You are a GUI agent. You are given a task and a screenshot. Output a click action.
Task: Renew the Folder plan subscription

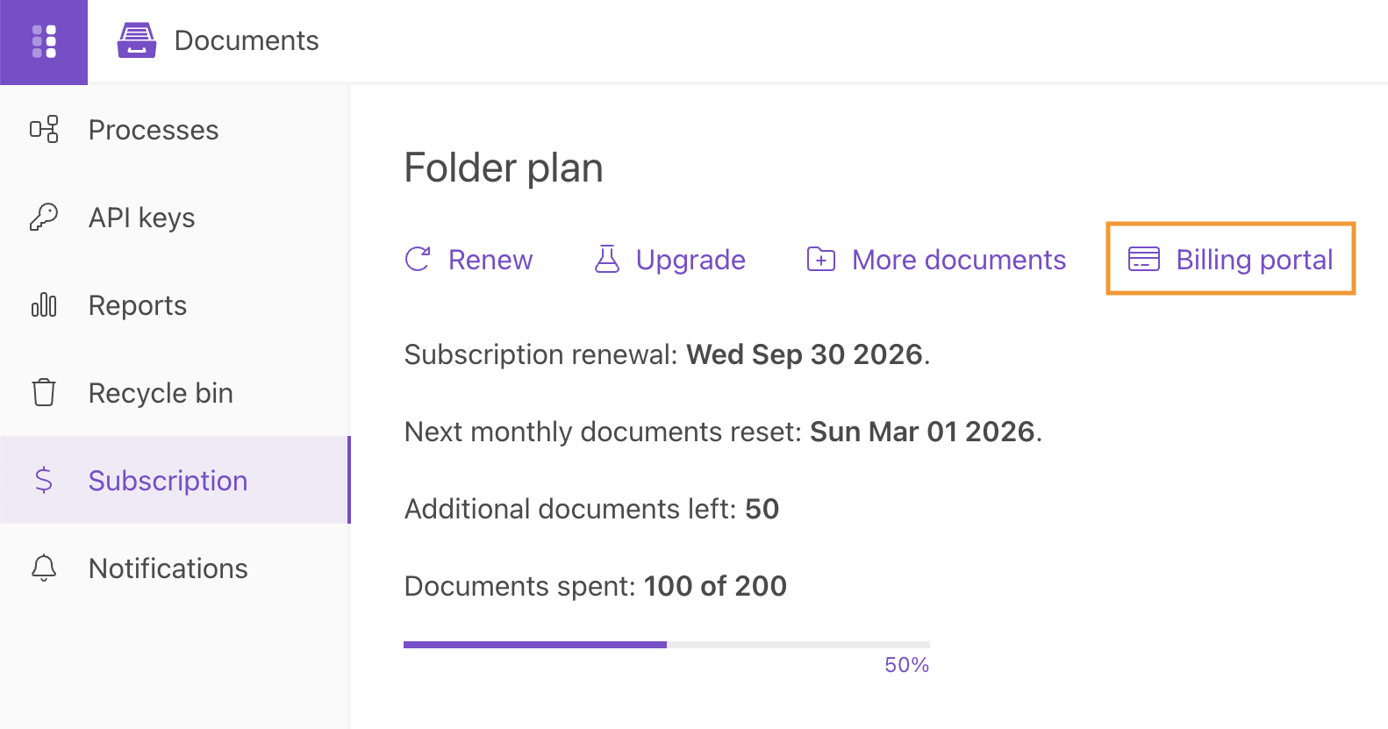click(490, 259)
